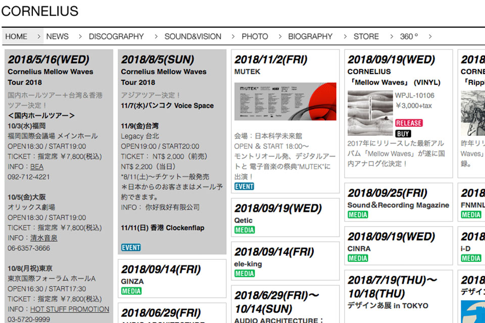Click the MEDIA tag under CINRA
The width and height of the screenshot is (485, 323).
(x=358, y=258)
